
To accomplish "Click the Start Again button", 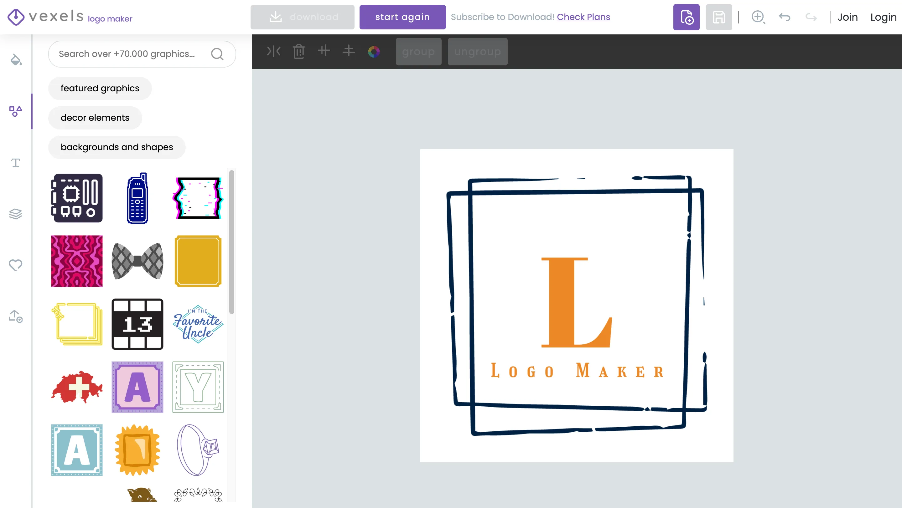I will tap(402, 17).
